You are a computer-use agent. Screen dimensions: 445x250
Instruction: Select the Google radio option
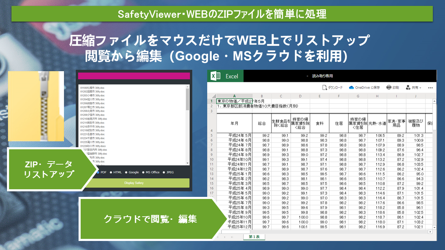(127, 172)
